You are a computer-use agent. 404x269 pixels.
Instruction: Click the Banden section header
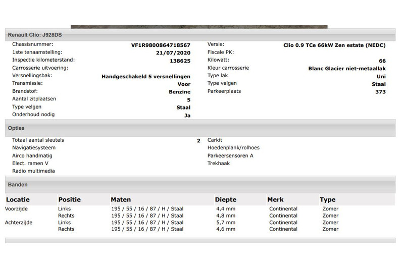(18, 185)
